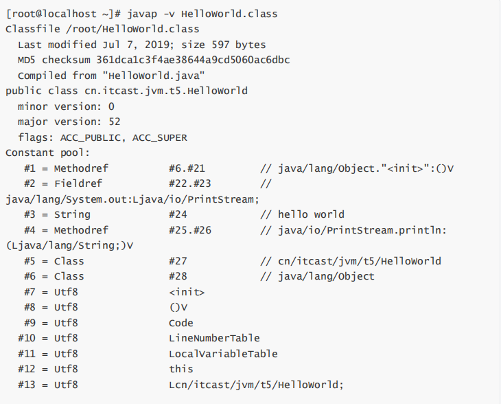Click the javap -v HelloWorld.class command
This screenshot has height=406, width=501.
tap(202, 14)
